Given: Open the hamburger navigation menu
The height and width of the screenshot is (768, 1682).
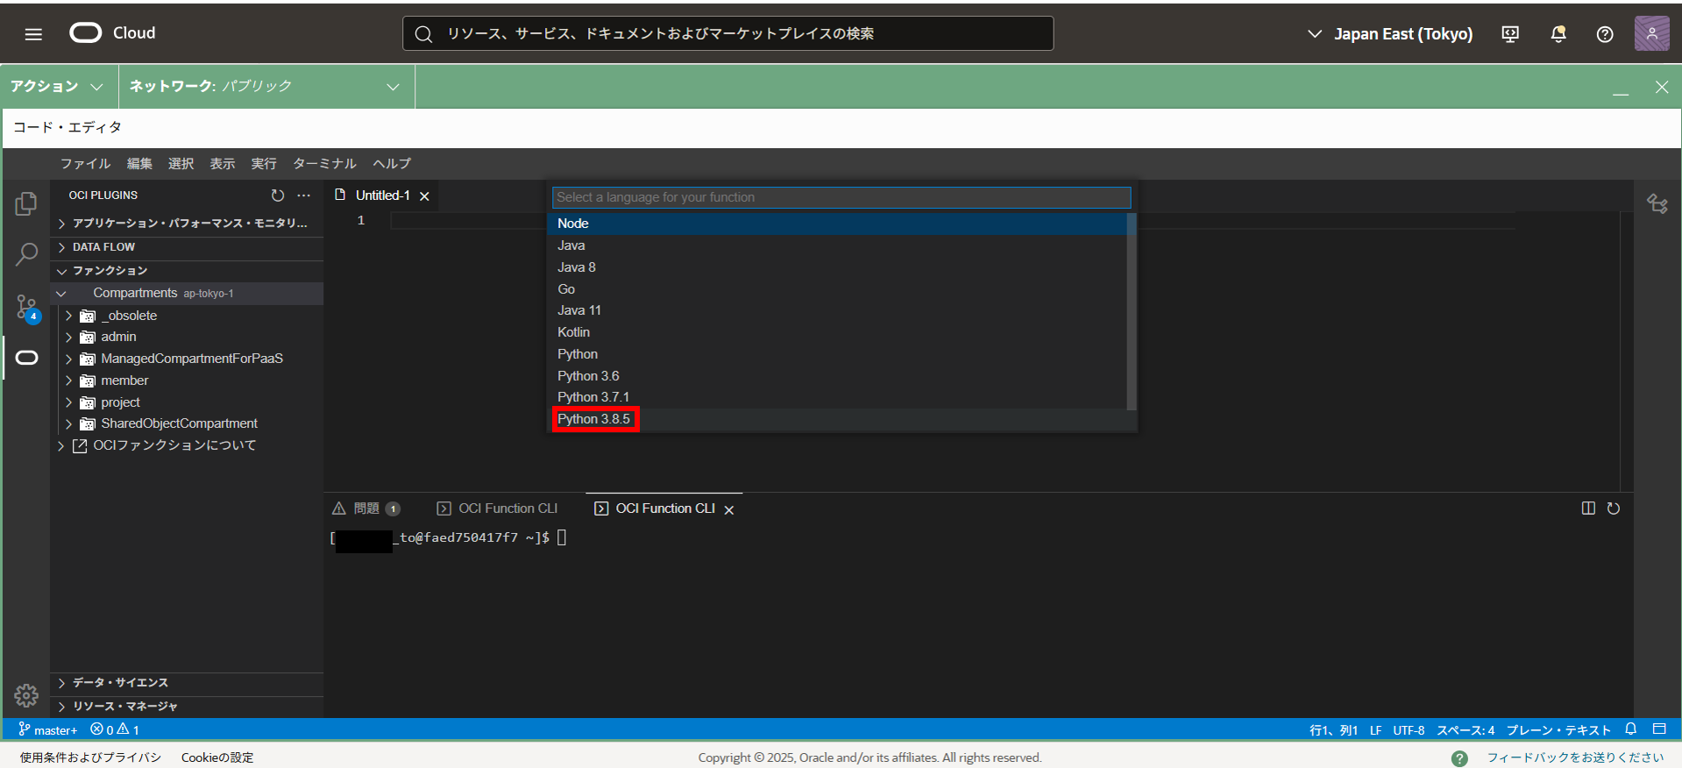Looking at the screenshot, I should pos(33,34).
